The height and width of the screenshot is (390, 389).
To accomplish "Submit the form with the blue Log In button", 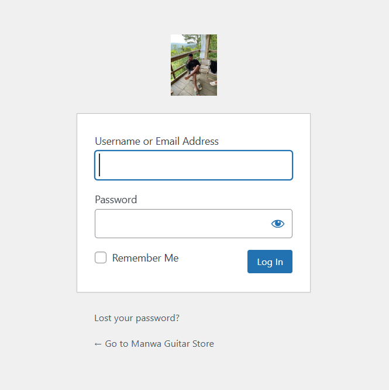I will (x=270, y=262).
